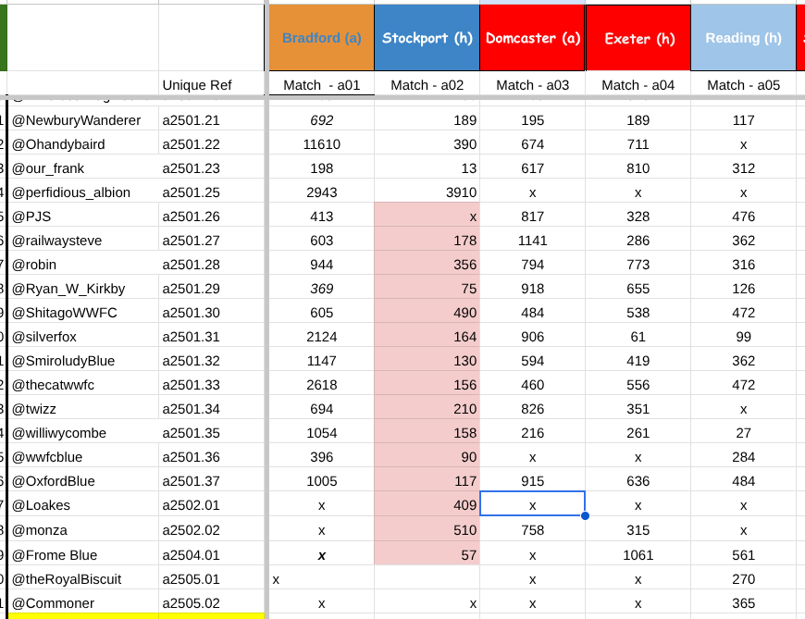
Task: Click the cell showing 1141
Action: coord(532,241)
